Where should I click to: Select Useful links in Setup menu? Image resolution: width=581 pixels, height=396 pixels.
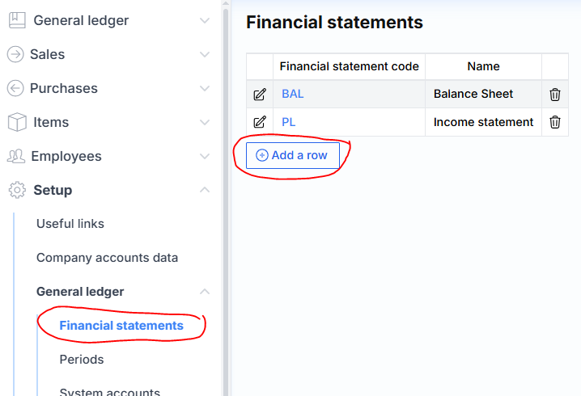70,224
